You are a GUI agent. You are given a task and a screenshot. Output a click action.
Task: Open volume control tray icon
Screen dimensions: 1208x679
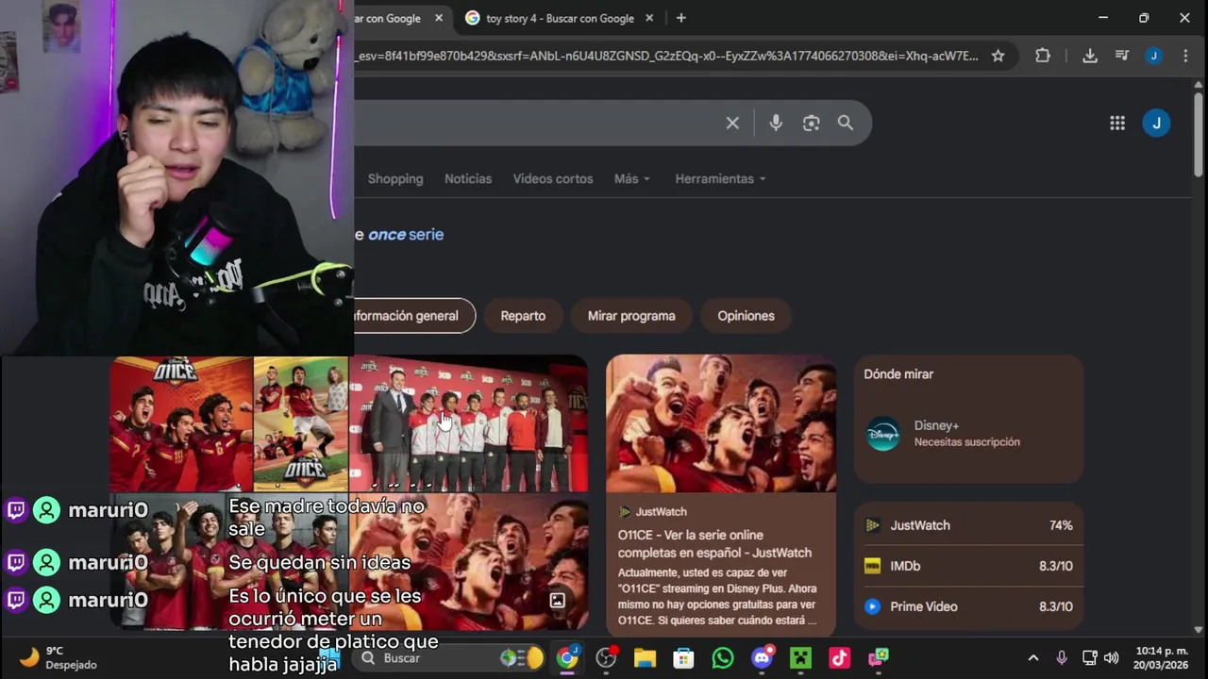point(1111,658)
